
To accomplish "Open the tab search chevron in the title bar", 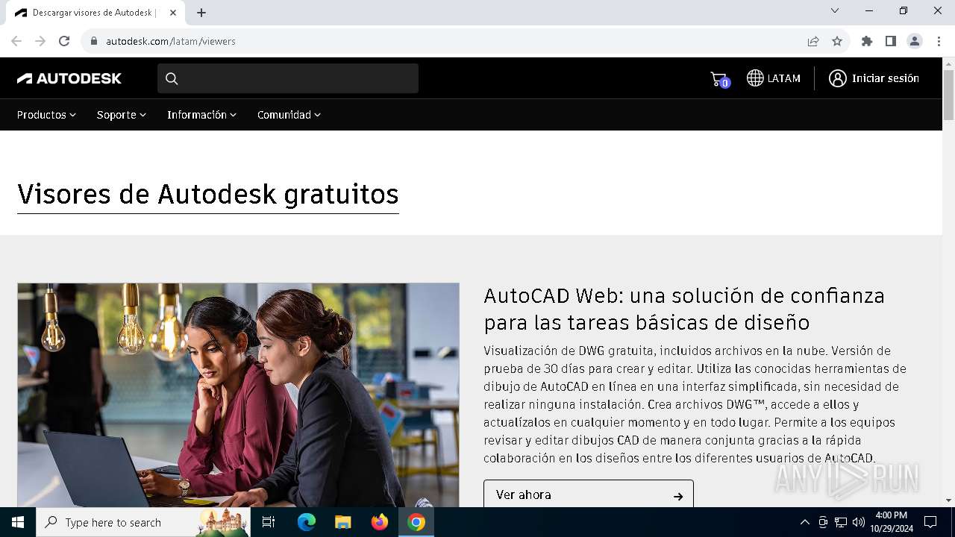I will tap(835, 10).
